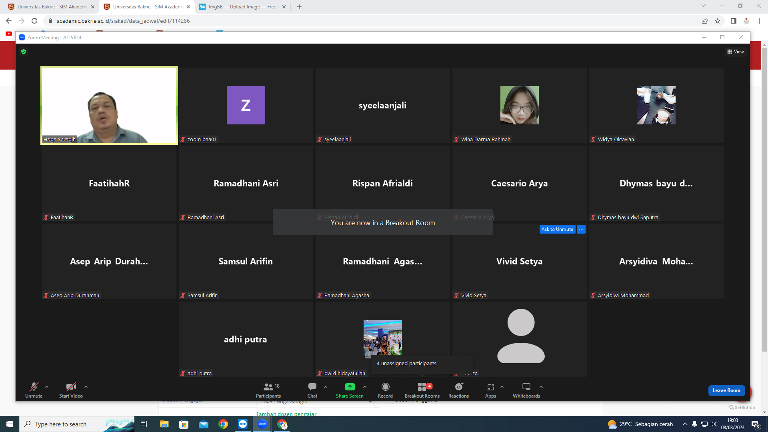Click the Leave Room button
Image resolution: width=768 pixels, height=432 pixels.
(x=726, y=390)
